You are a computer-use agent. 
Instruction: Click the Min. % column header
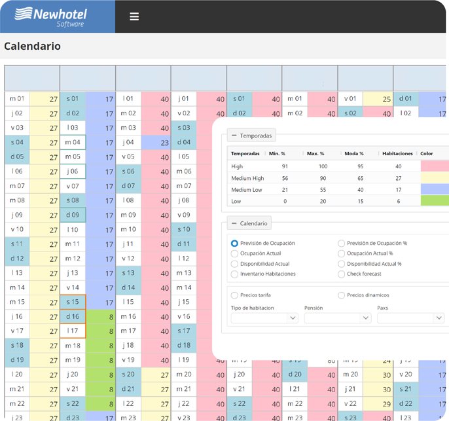277,153
